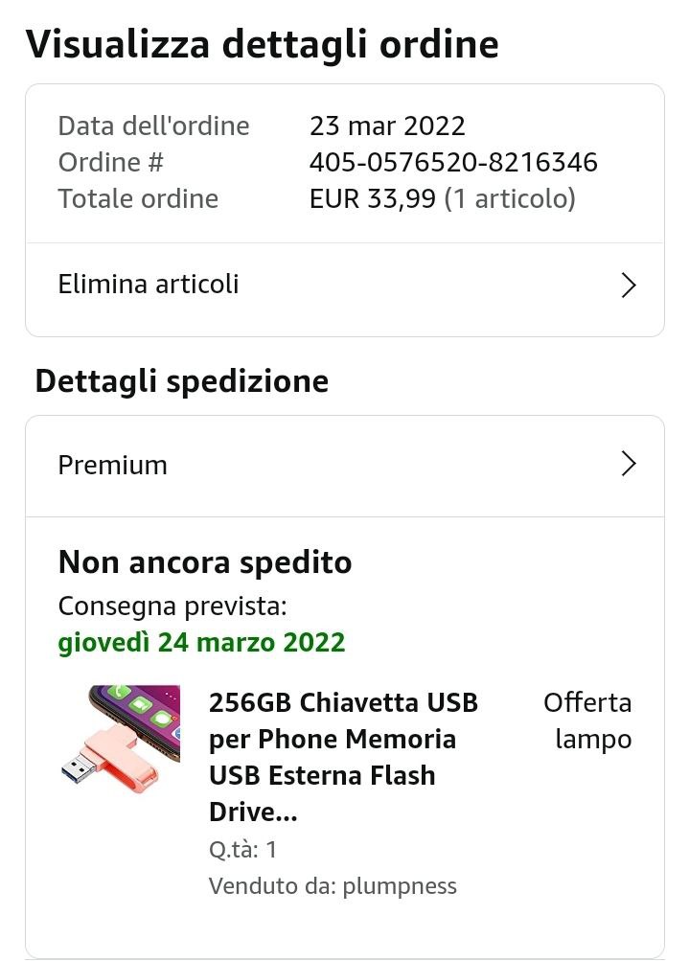Image resolution: width=689 pixels, height=961 pixels.
Task: Click the Consegna prevista label
Action: (x=172, y=606)
